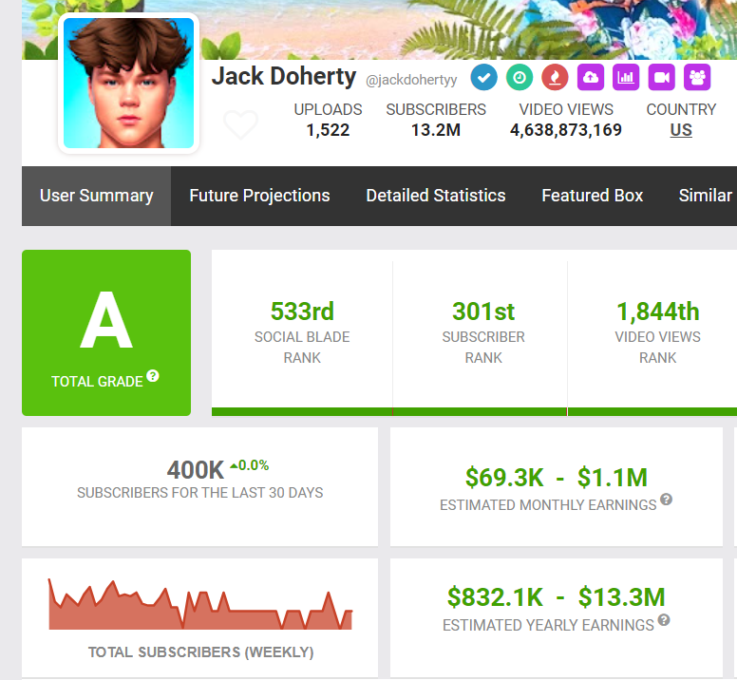
Task: Open the Detailed Statistics tab
Action: click(436, 196)
